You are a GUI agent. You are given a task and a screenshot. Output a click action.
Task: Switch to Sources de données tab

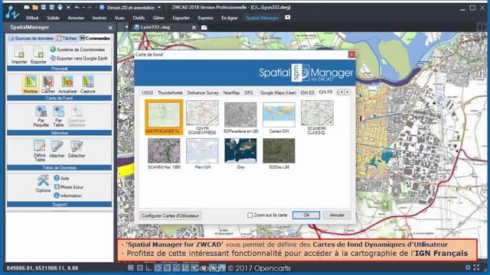pyautogui.click(x=31, y=38)
